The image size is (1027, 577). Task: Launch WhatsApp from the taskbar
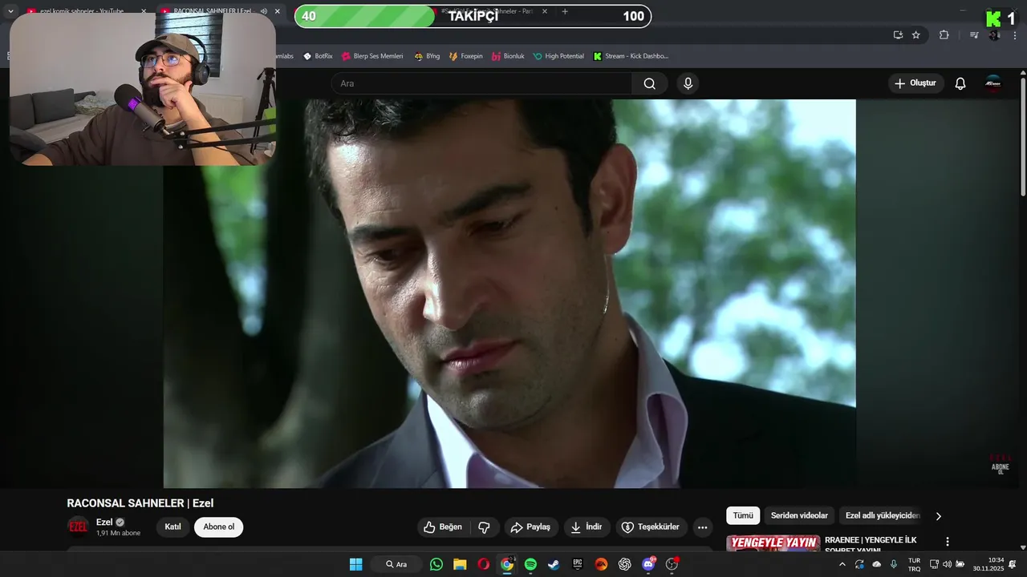click(x=436, y=564)
